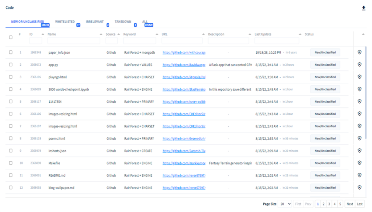Tick the checkbox for app.py row
The height and width of the screenshot is (212, 372).
[11, 65]
